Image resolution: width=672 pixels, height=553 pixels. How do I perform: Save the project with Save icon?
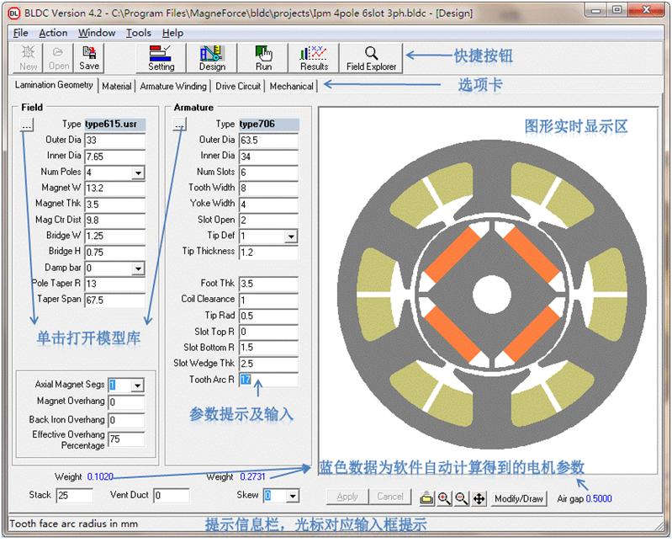(x=89, y=58)
